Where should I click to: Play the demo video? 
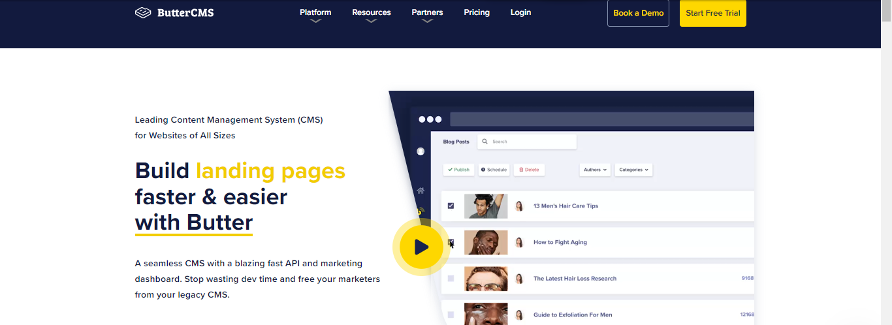[x=421, y=247]
